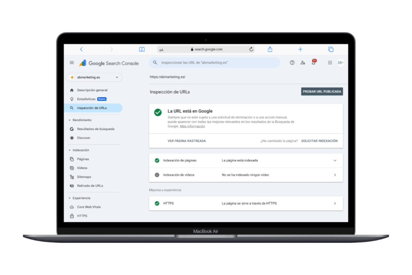
Task: Tap the AA text size control
Action: (x=161, y=50)
